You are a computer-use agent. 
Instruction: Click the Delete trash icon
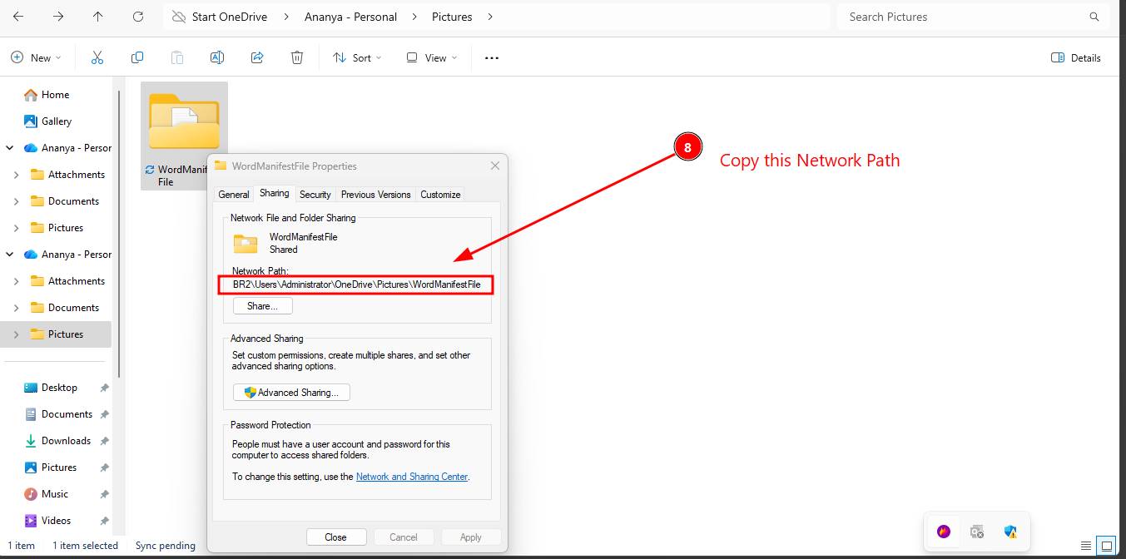pyautogui.click(x=297, y=57)
